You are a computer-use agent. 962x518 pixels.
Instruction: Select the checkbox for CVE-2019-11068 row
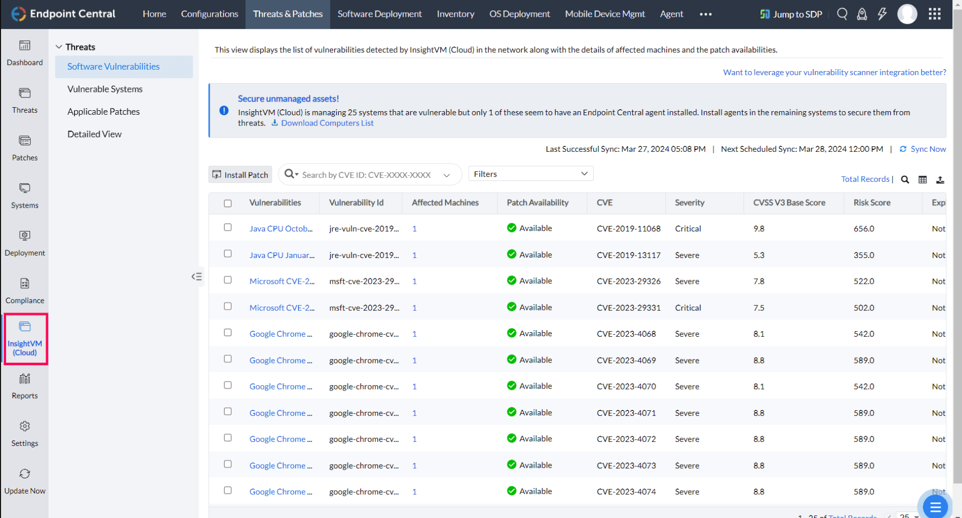tap(228, 228)
